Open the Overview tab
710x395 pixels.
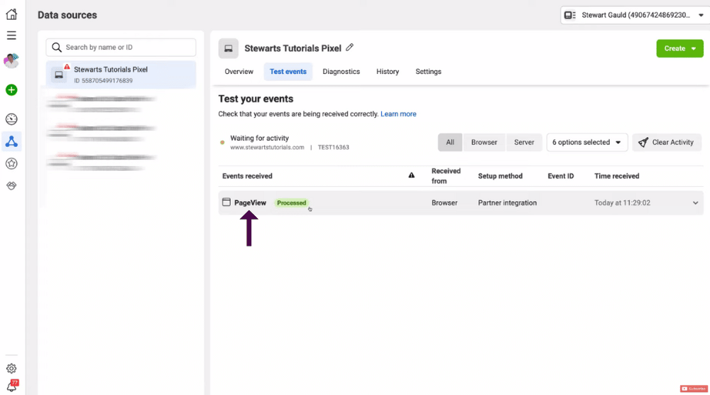tap(239, 72)
